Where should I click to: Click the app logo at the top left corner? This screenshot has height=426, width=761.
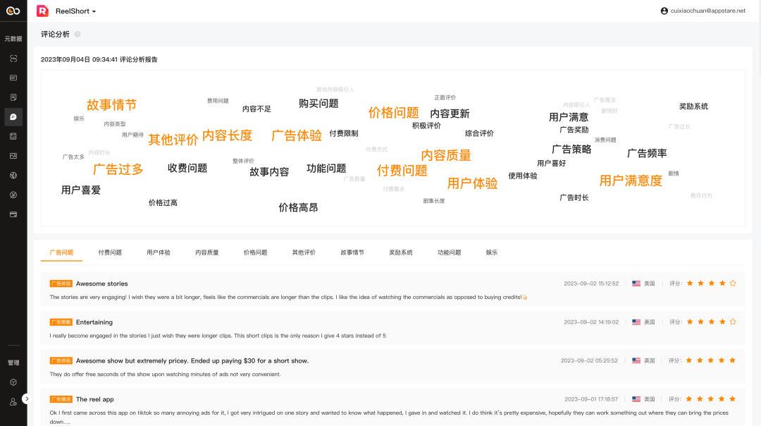(x=13, y=11)
